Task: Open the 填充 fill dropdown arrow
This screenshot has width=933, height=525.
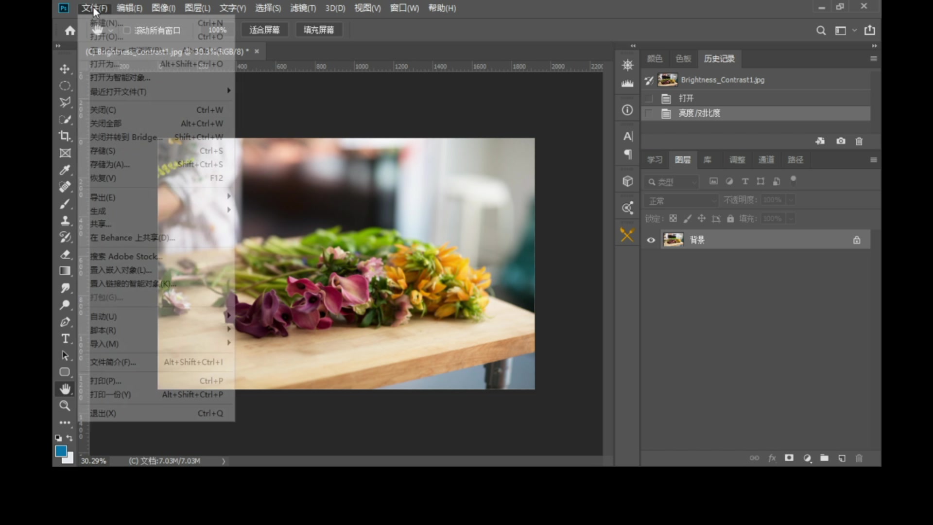Action: [x=791, y=219]
